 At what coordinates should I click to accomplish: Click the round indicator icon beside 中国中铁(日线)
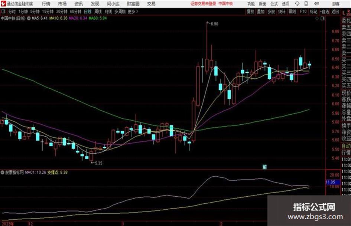pyautogui.click(x=29, y=18)
